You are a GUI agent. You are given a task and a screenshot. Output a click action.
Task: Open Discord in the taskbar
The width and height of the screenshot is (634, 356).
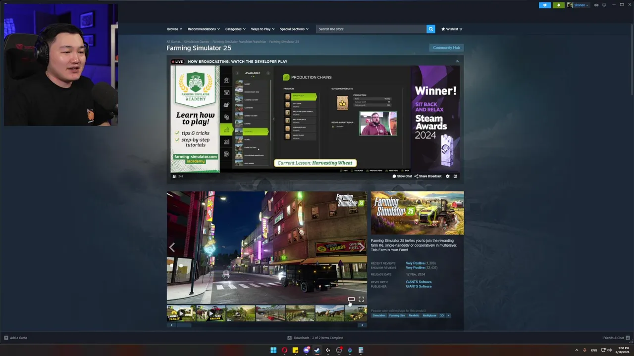point(306,350)
